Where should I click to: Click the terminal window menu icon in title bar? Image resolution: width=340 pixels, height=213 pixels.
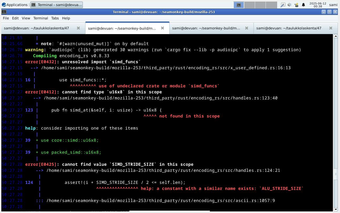tap(4, 12)
